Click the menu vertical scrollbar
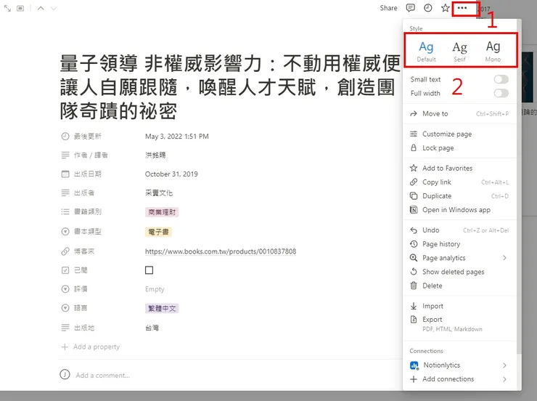 [x=520, y=187]
